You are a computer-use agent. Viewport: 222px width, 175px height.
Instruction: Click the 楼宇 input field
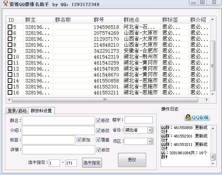[x=139, y=120]
